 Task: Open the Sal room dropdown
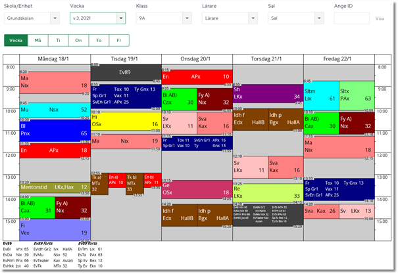pyautogui.click(x=295, y=18)
